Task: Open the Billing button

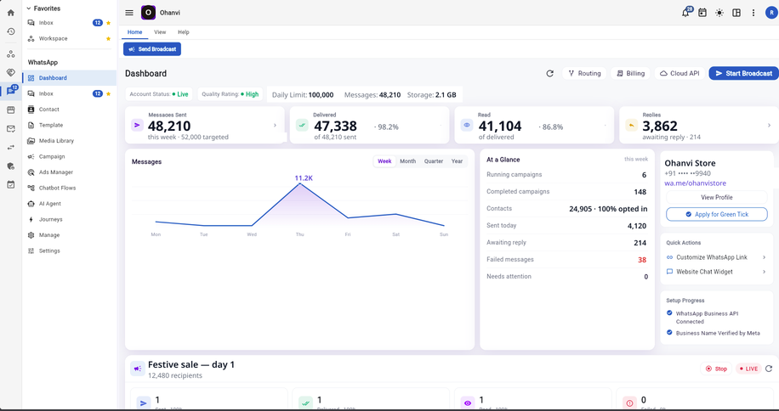Action: click(630, 73)
